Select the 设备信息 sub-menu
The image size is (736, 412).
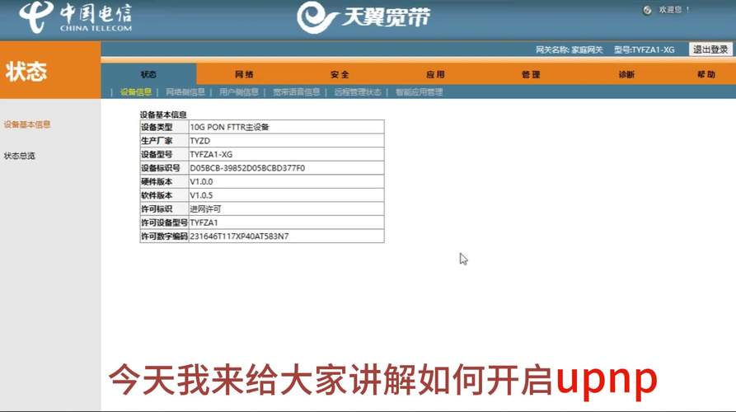click(x=136, y=92)
